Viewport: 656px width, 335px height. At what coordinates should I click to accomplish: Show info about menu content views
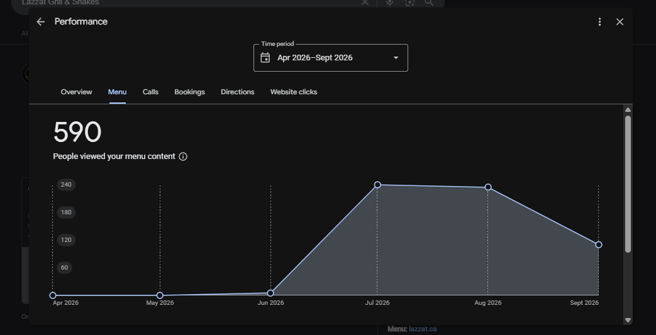tap(183, 157)
